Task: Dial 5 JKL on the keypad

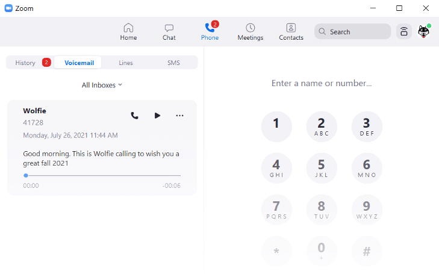Action: (x=322, y=168)
